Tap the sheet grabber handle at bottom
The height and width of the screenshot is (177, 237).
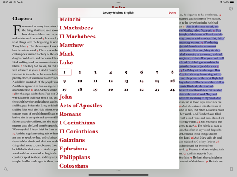[x=118, y=170]
